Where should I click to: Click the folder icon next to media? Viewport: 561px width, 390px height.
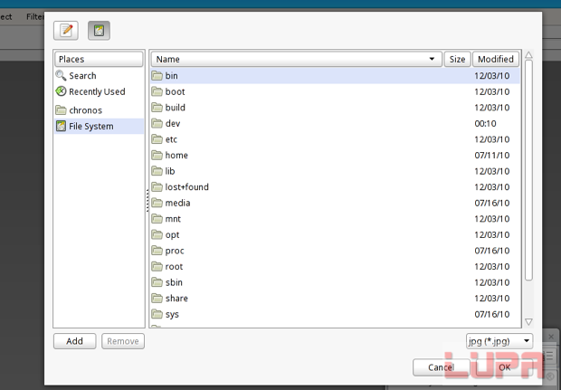pos(157,203)
